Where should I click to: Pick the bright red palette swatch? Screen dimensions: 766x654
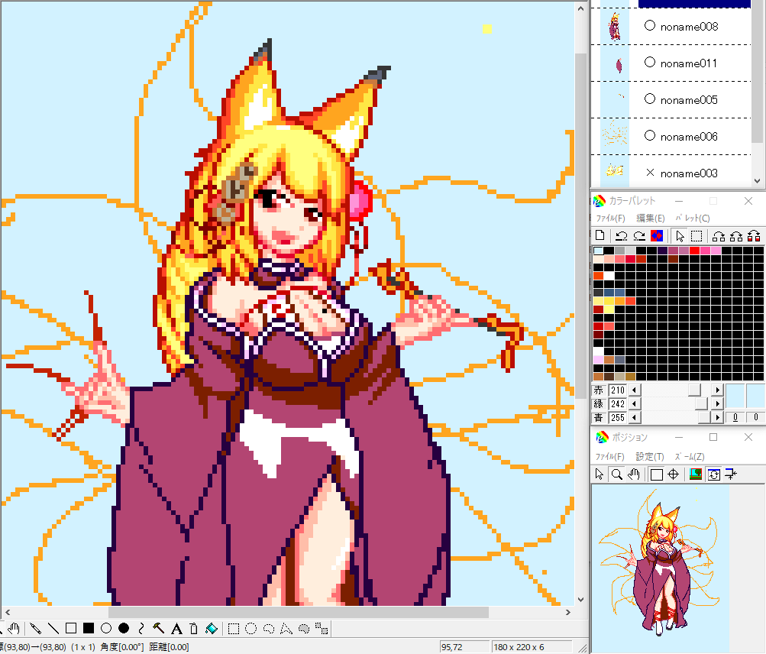(694, 251)
